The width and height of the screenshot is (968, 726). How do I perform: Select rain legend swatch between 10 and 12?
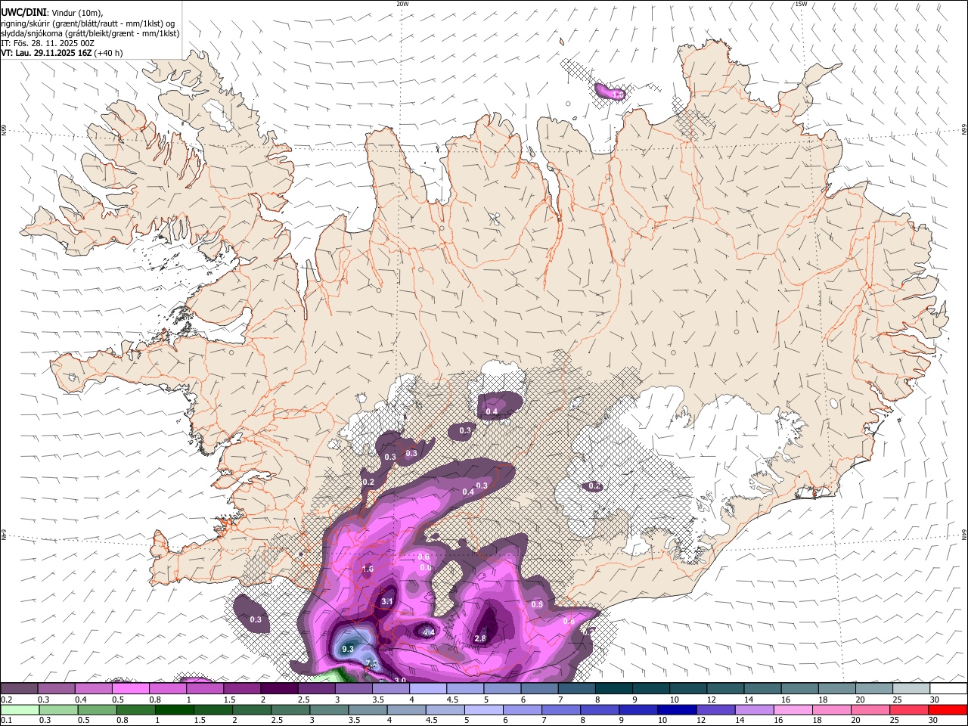pos(676,709)
